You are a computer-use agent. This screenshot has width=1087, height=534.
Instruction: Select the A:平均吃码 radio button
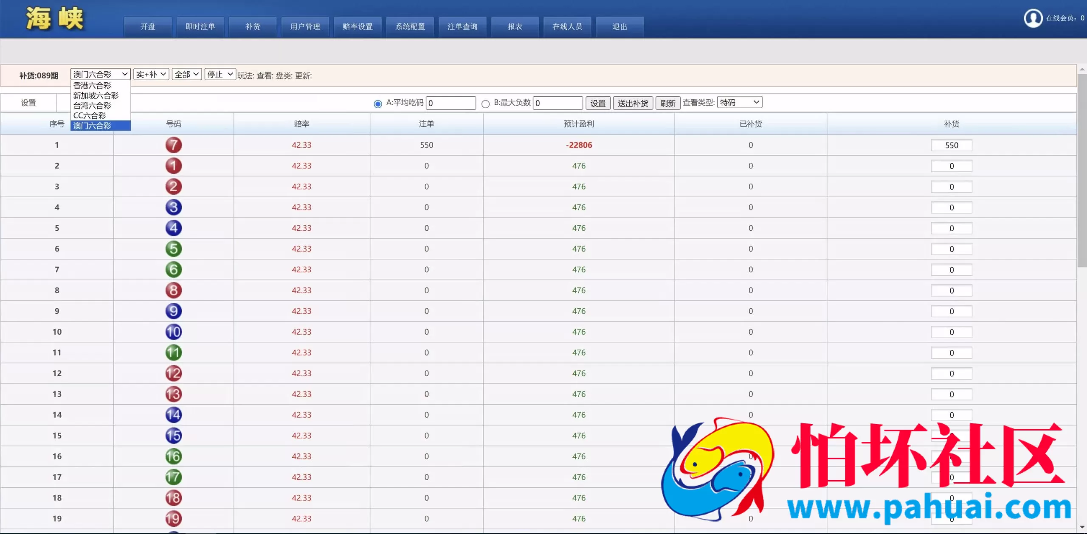[377, 104]
